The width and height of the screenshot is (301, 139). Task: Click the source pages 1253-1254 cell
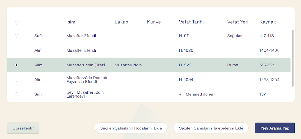click(x=269, y=80)
